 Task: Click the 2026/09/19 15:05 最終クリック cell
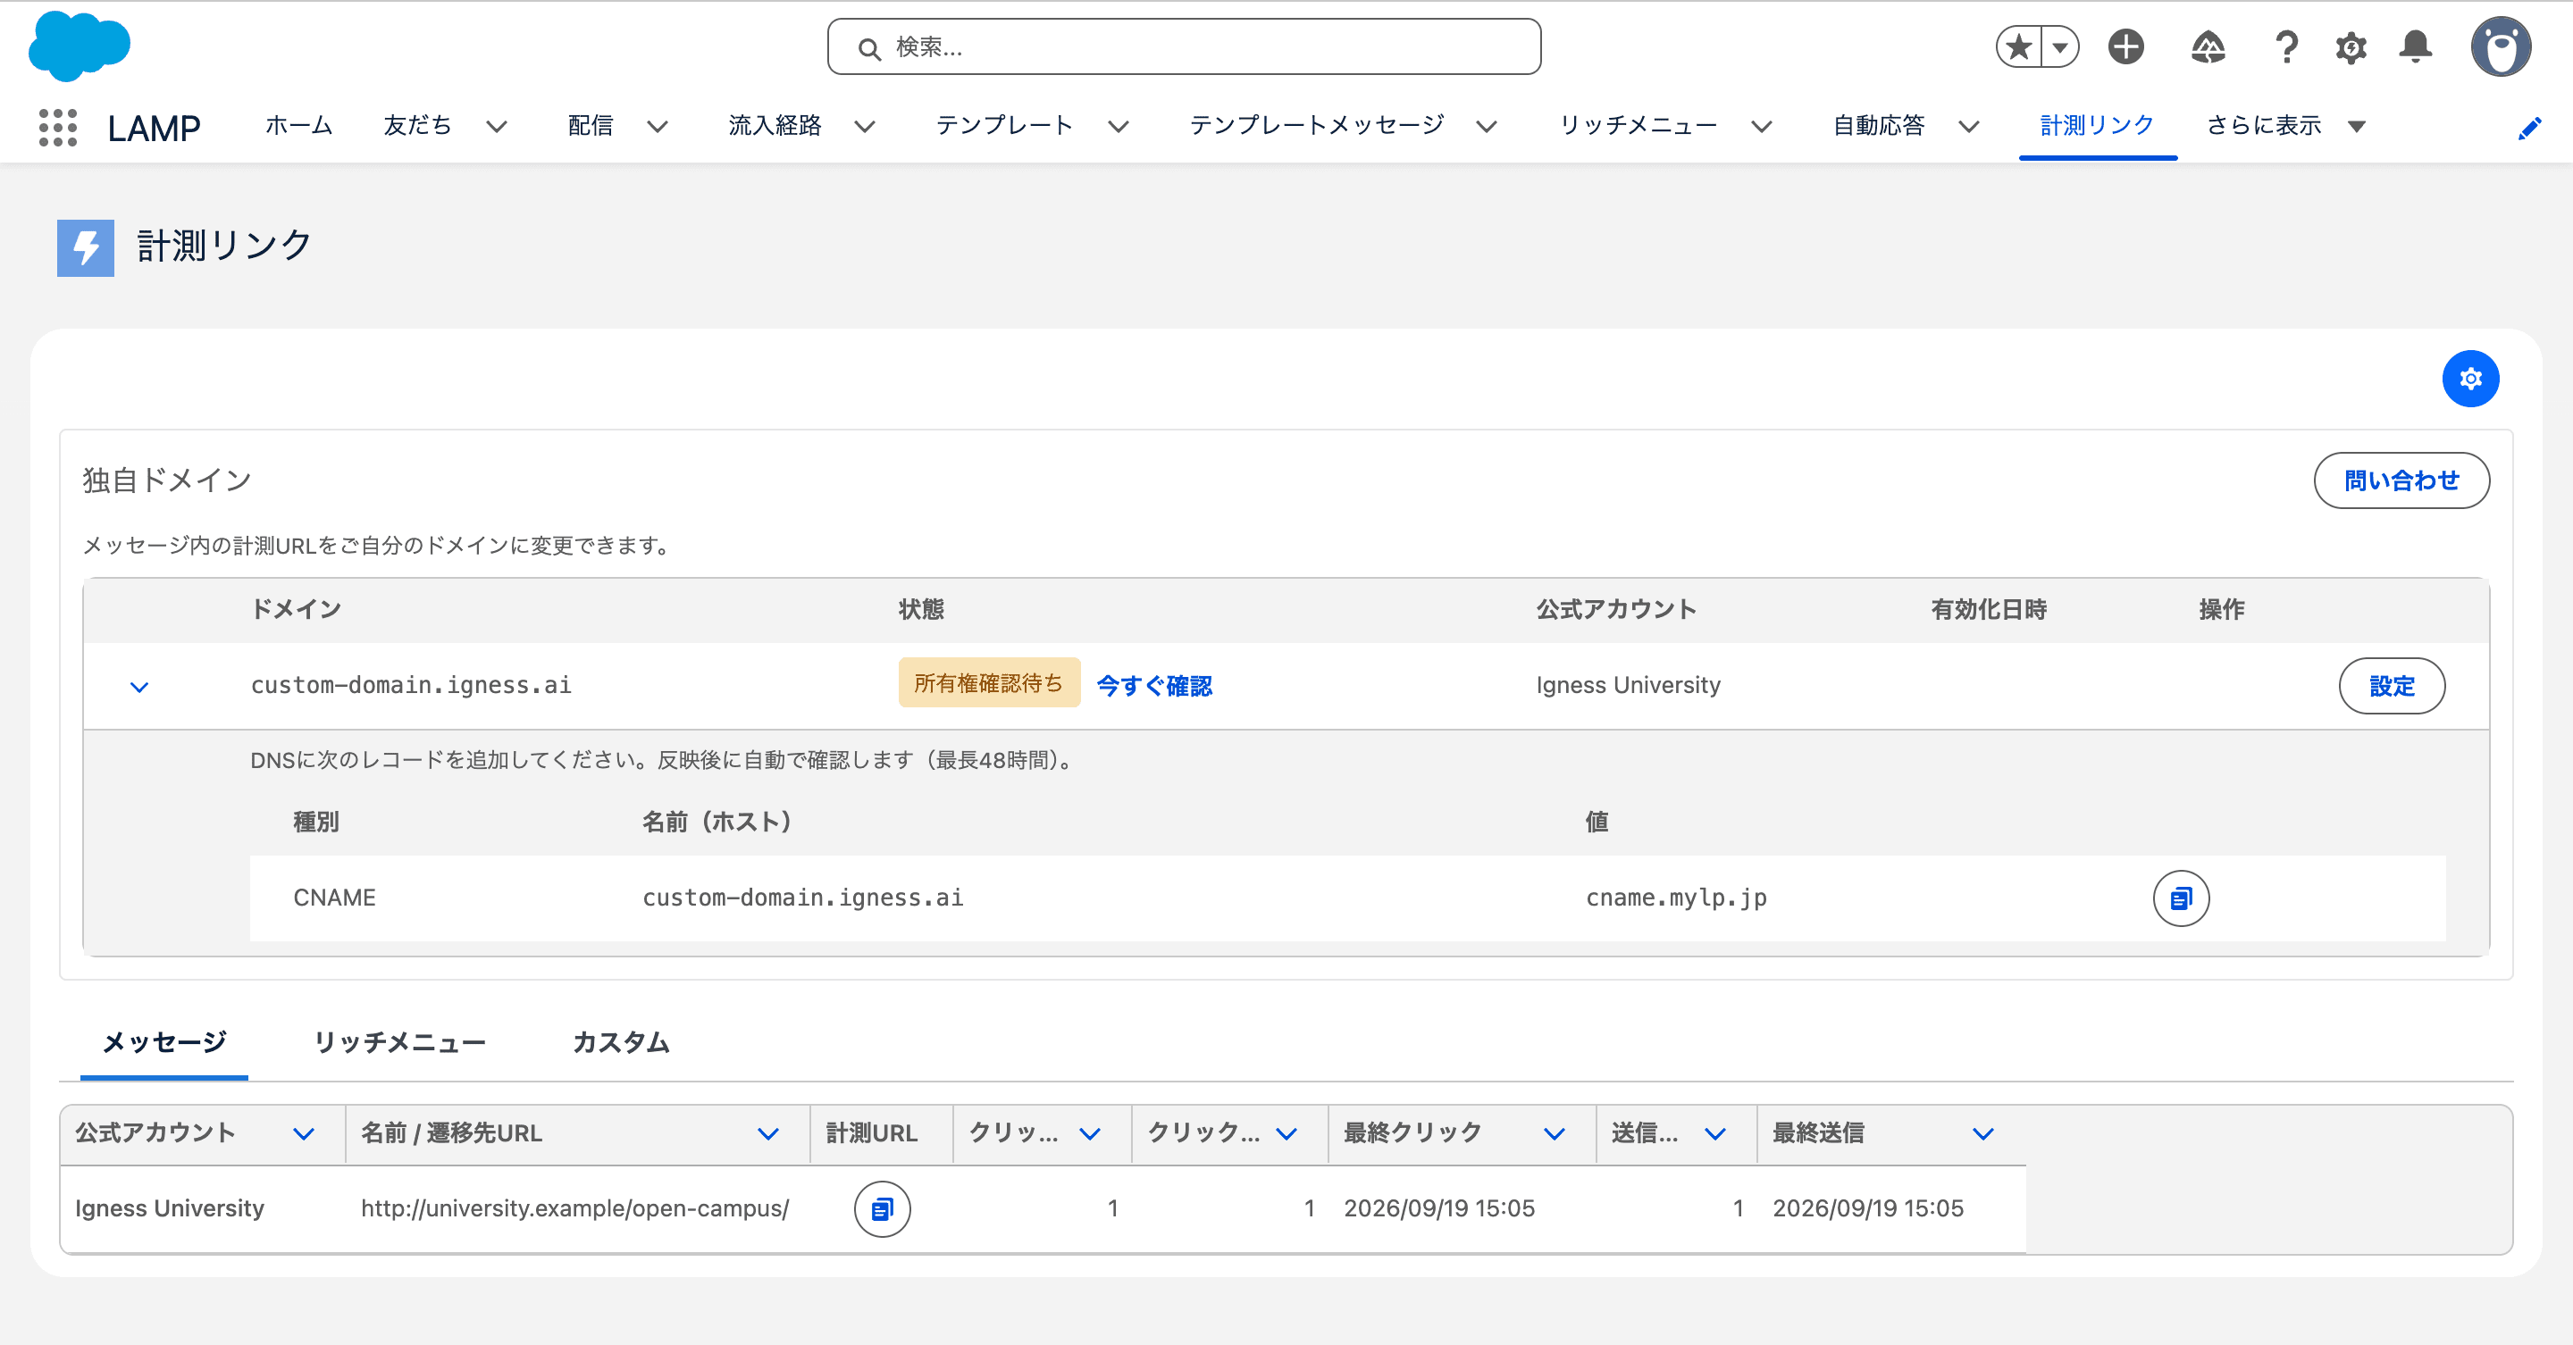pos(1439,1208)
